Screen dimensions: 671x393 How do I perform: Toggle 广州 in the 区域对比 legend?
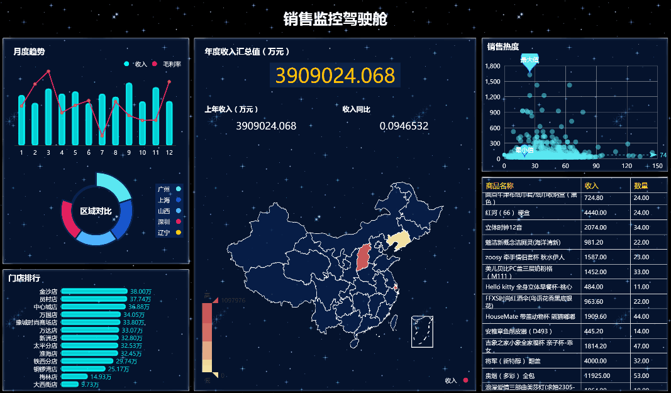tap(179, 189)
